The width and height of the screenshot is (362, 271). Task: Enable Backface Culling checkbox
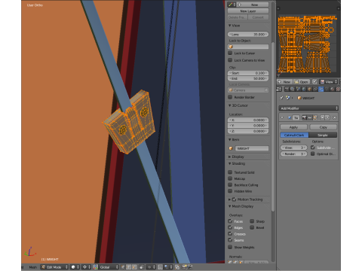click(230, 184)
